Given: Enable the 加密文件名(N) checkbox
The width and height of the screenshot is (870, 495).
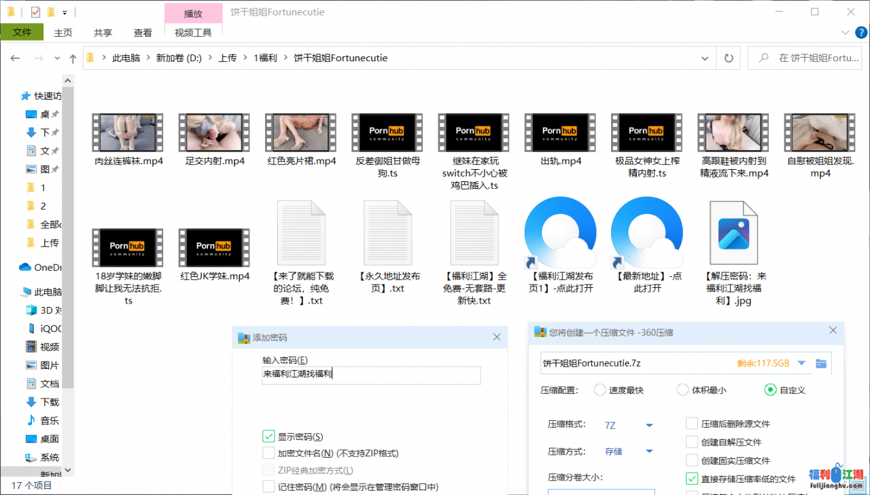Looking at the screenshot, I should (x=268, y=453).
